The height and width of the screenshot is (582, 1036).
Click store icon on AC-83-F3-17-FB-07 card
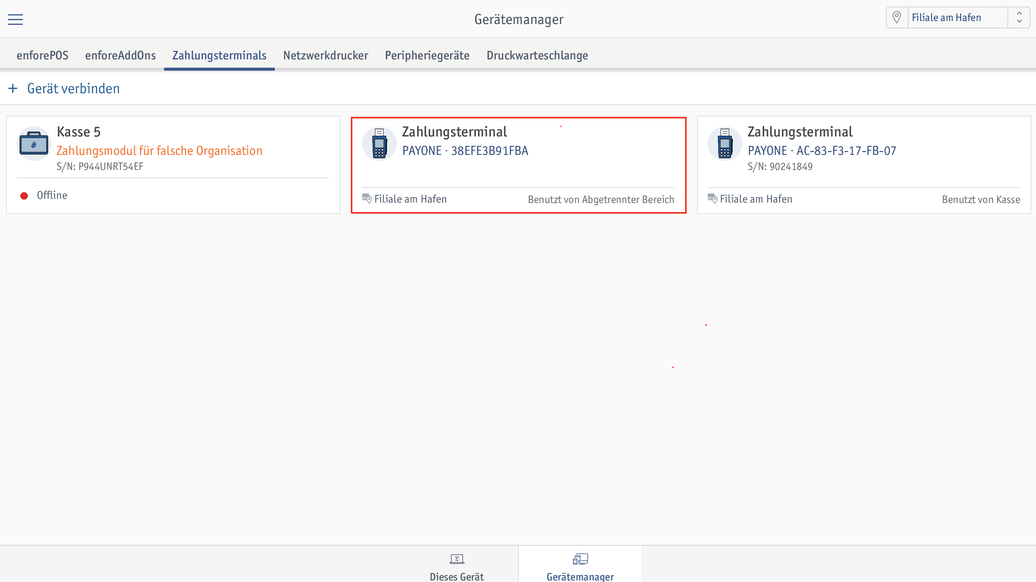(712, 199)
